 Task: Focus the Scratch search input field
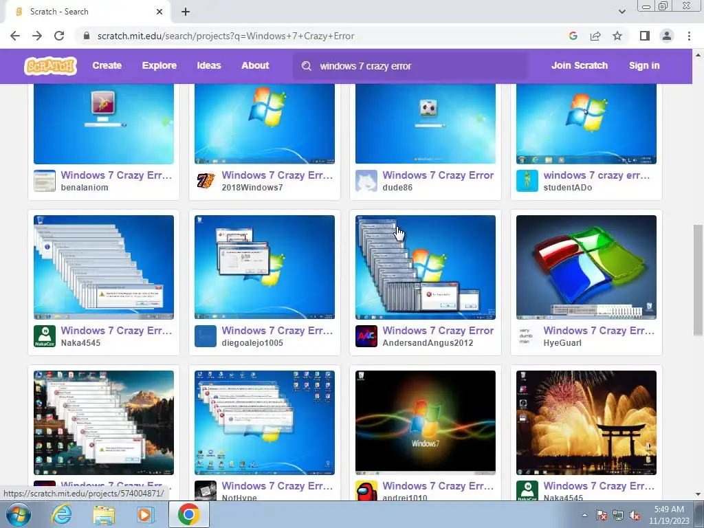(411, 66)
